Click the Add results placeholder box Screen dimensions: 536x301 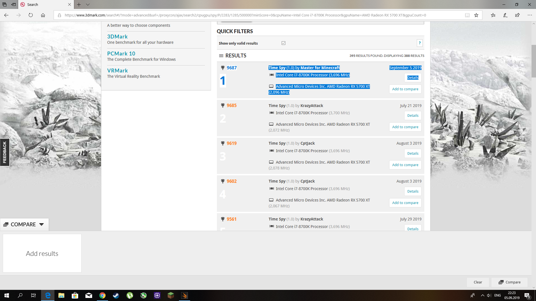(x=42, y=253)
